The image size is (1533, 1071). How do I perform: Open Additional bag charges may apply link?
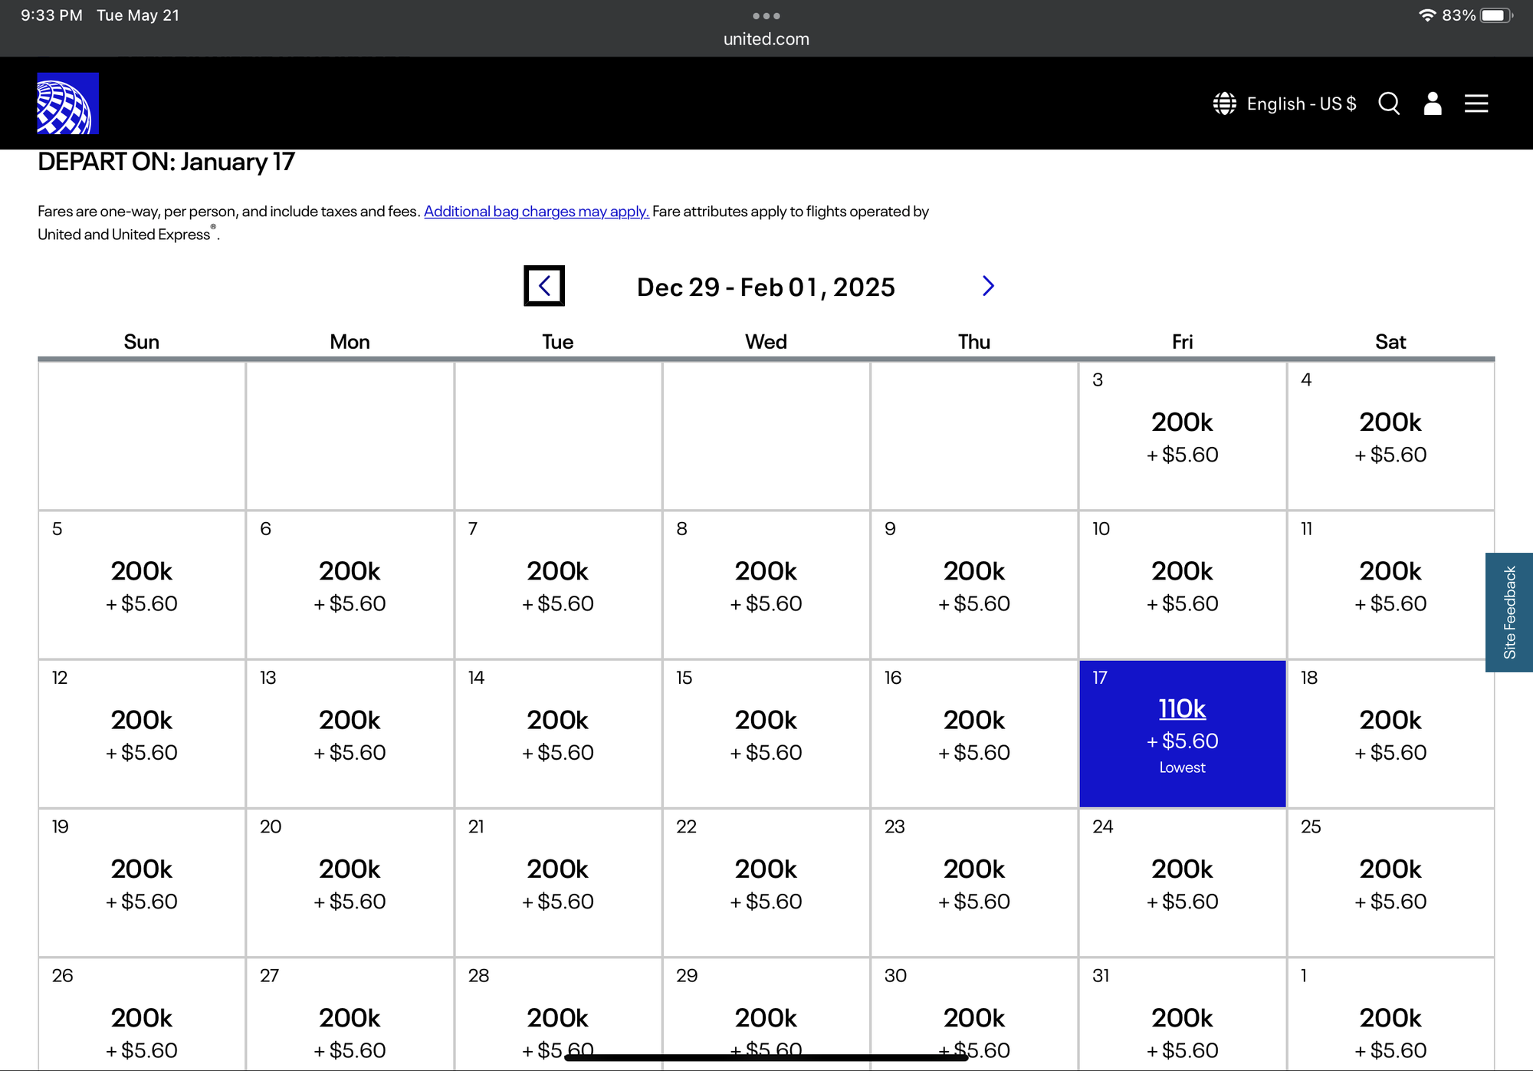point(536,212)
